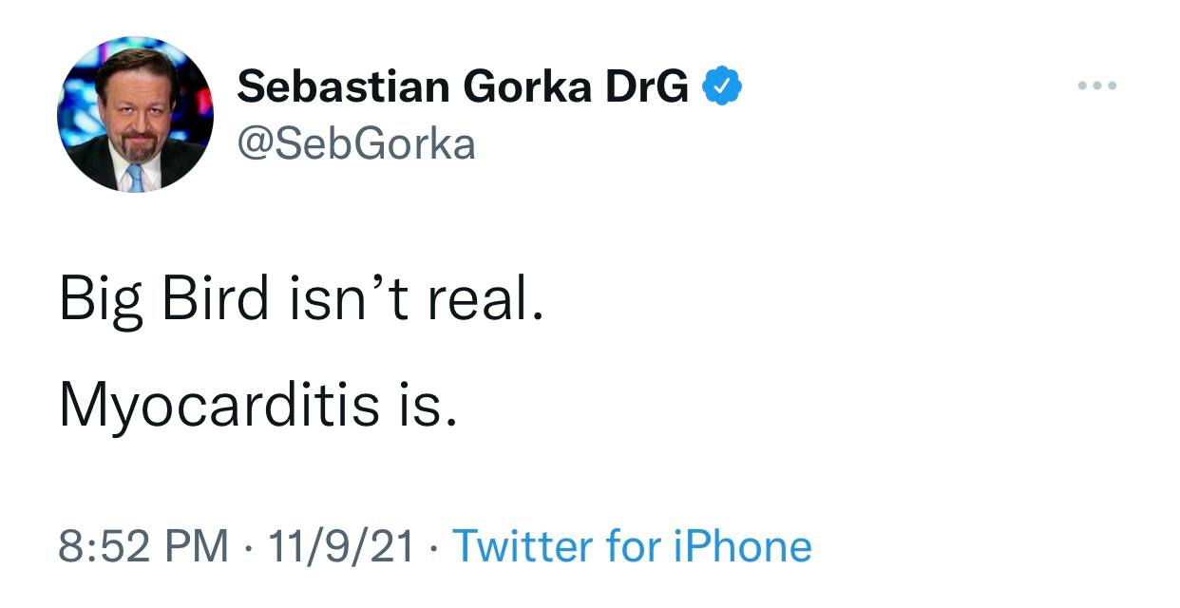Click the words Big Bird in the tweet
Image resolution: width=1180 pixels, height=608 pixels.
pos(163,299)
